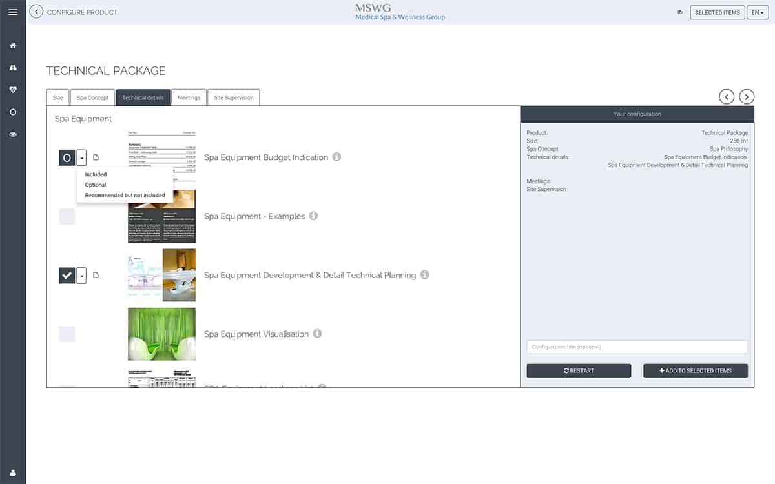Viewport: 775px width, 484px height.
Task: Open the Spa Equipment - Examples thumbnail
Action: tap(161, 216)
